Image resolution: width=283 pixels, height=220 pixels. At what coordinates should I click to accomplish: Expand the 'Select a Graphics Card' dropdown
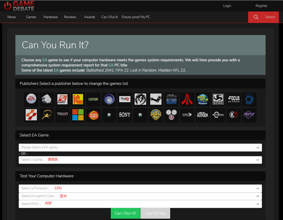pos(140,196)
